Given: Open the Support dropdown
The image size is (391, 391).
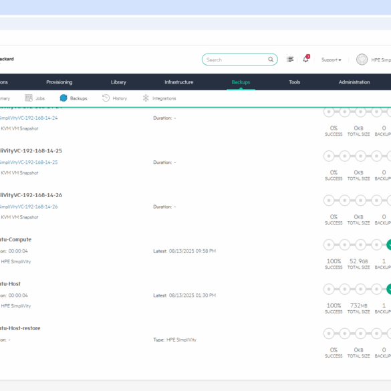Looking at the screenshot, I should 331,60.
